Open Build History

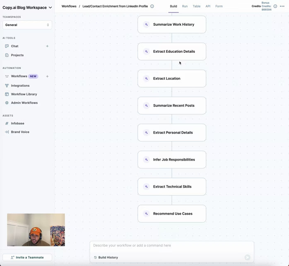106,257
